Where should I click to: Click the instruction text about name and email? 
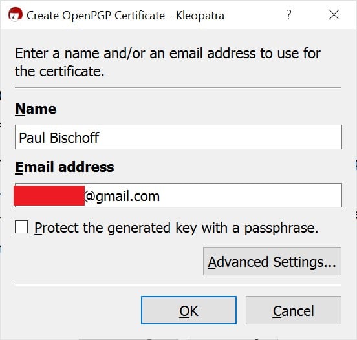point(168,62)
